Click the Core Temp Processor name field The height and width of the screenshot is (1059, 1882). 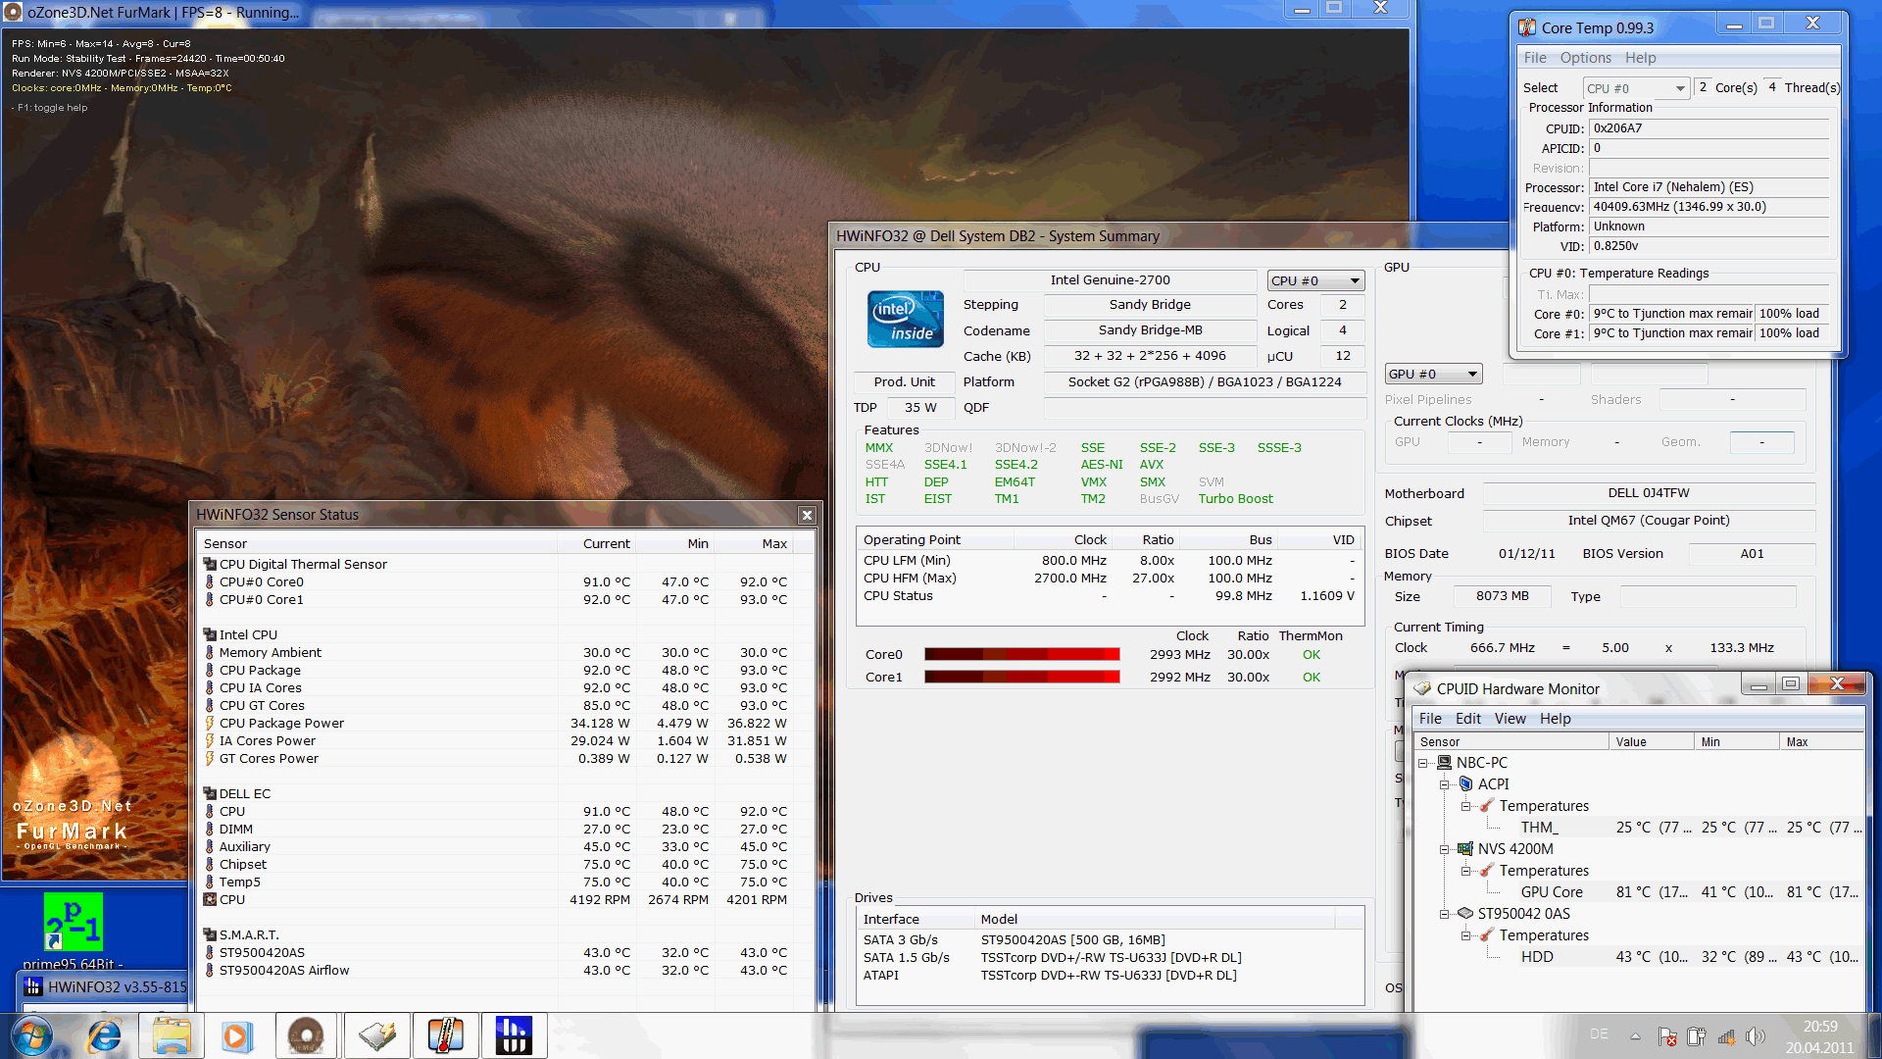click(x=1709, y=187)
